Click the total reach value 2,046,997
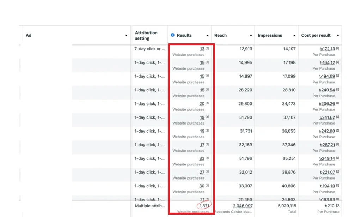Screen dimensions: 361x217 243,206
